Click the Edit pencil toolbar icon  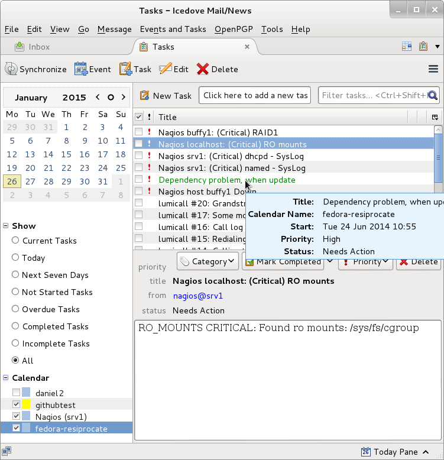(166, 69)
